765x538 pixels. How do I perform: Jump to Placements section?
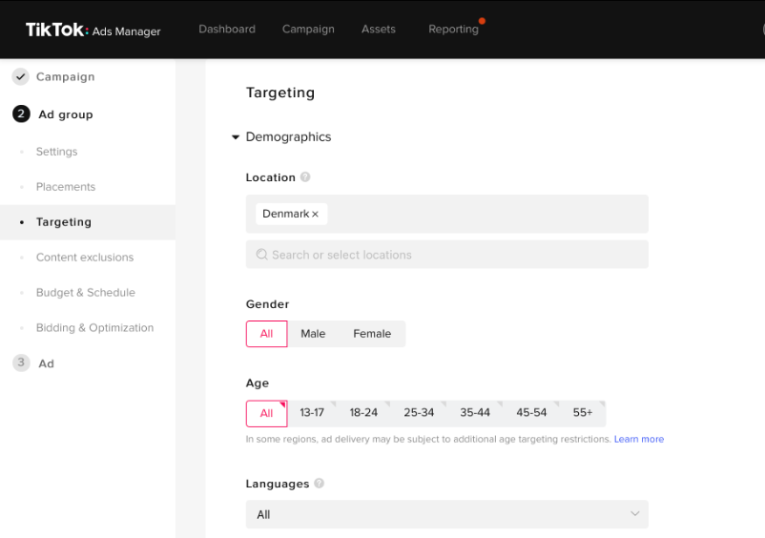click(66, 187)
